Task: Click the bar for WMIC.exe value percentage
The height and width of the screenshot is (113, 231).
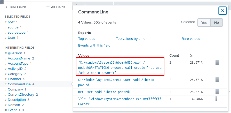Action: (217, 62)
